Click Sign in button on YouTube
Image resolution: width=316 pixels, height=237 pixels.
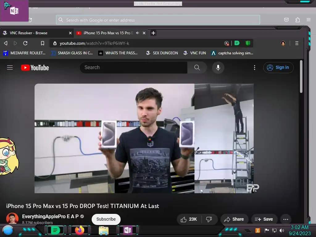[278, 68]
